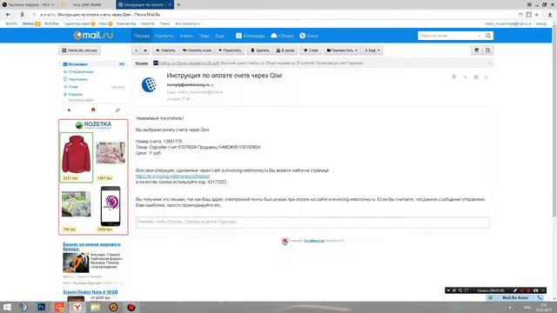Open the Письма tab in header
557x313 pixels.
(x=142, y=36)
